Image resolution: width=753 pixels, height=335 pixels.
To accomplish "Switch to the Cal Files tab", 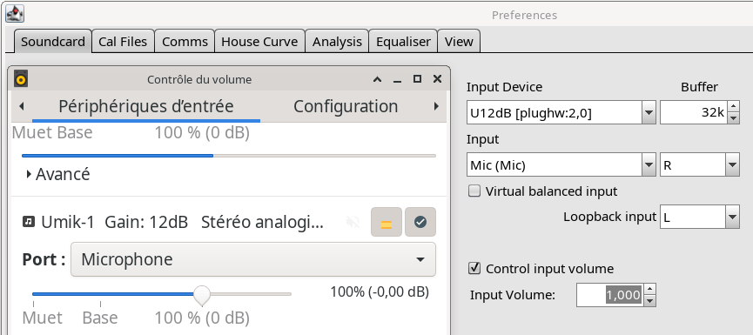I will click(x=123, y=41).
